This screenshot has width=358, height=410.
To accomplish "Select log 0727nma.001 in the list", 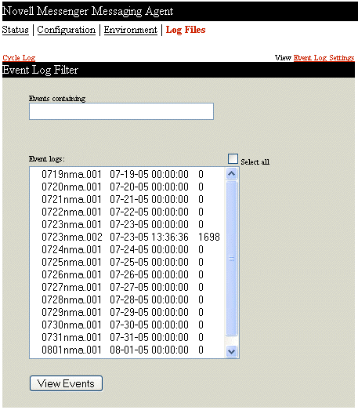I will [127, 287].
